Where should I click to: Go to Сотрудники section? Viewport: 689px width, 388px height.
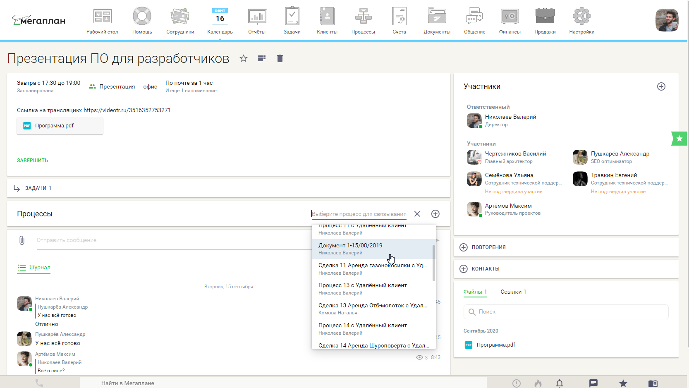tap(180, 21)
